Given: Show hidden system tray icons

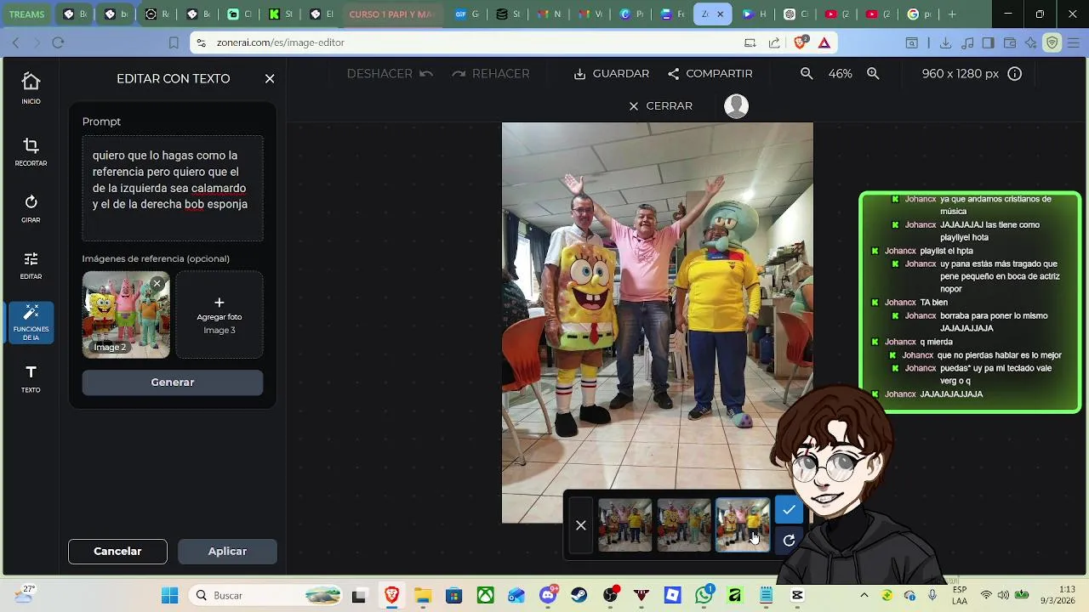Looking at the screenshot, I should click(864, 595).
